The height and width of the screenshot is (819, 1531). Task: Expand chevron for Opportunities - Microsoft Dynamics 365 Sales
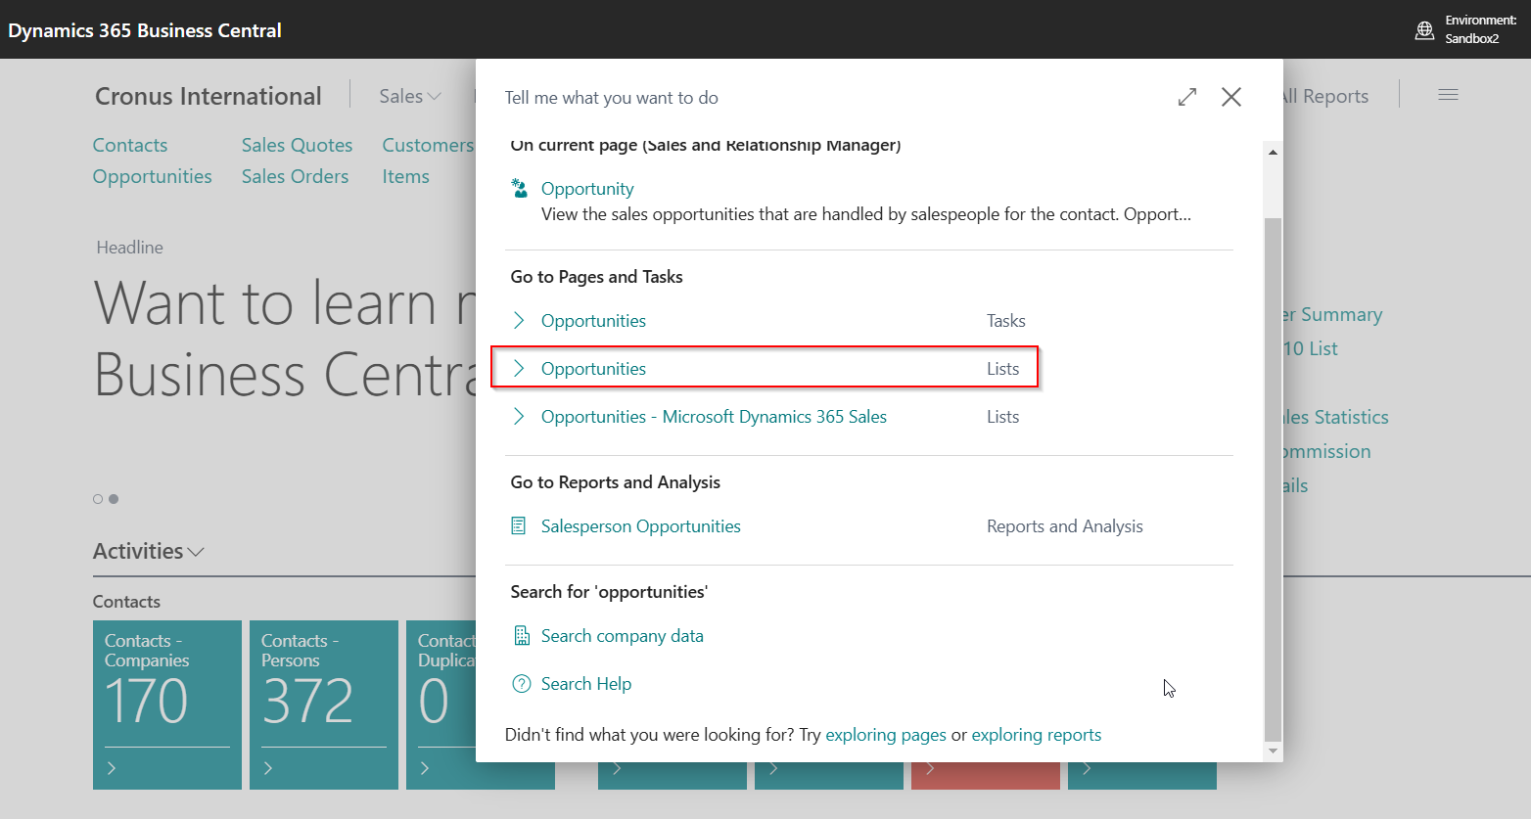(519, 416)
